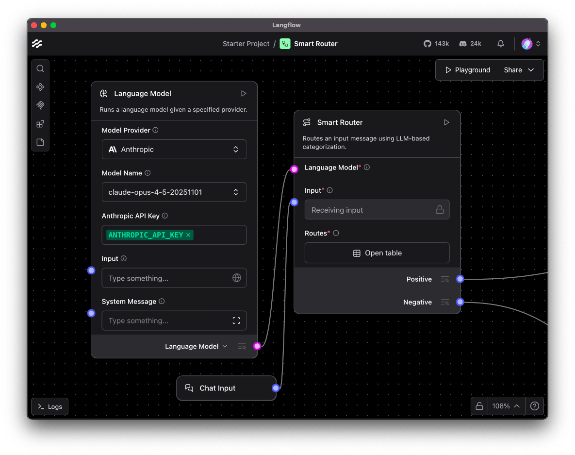Toggle the canvas lock icon
This screenshot has width=575, height=455.
479,406
